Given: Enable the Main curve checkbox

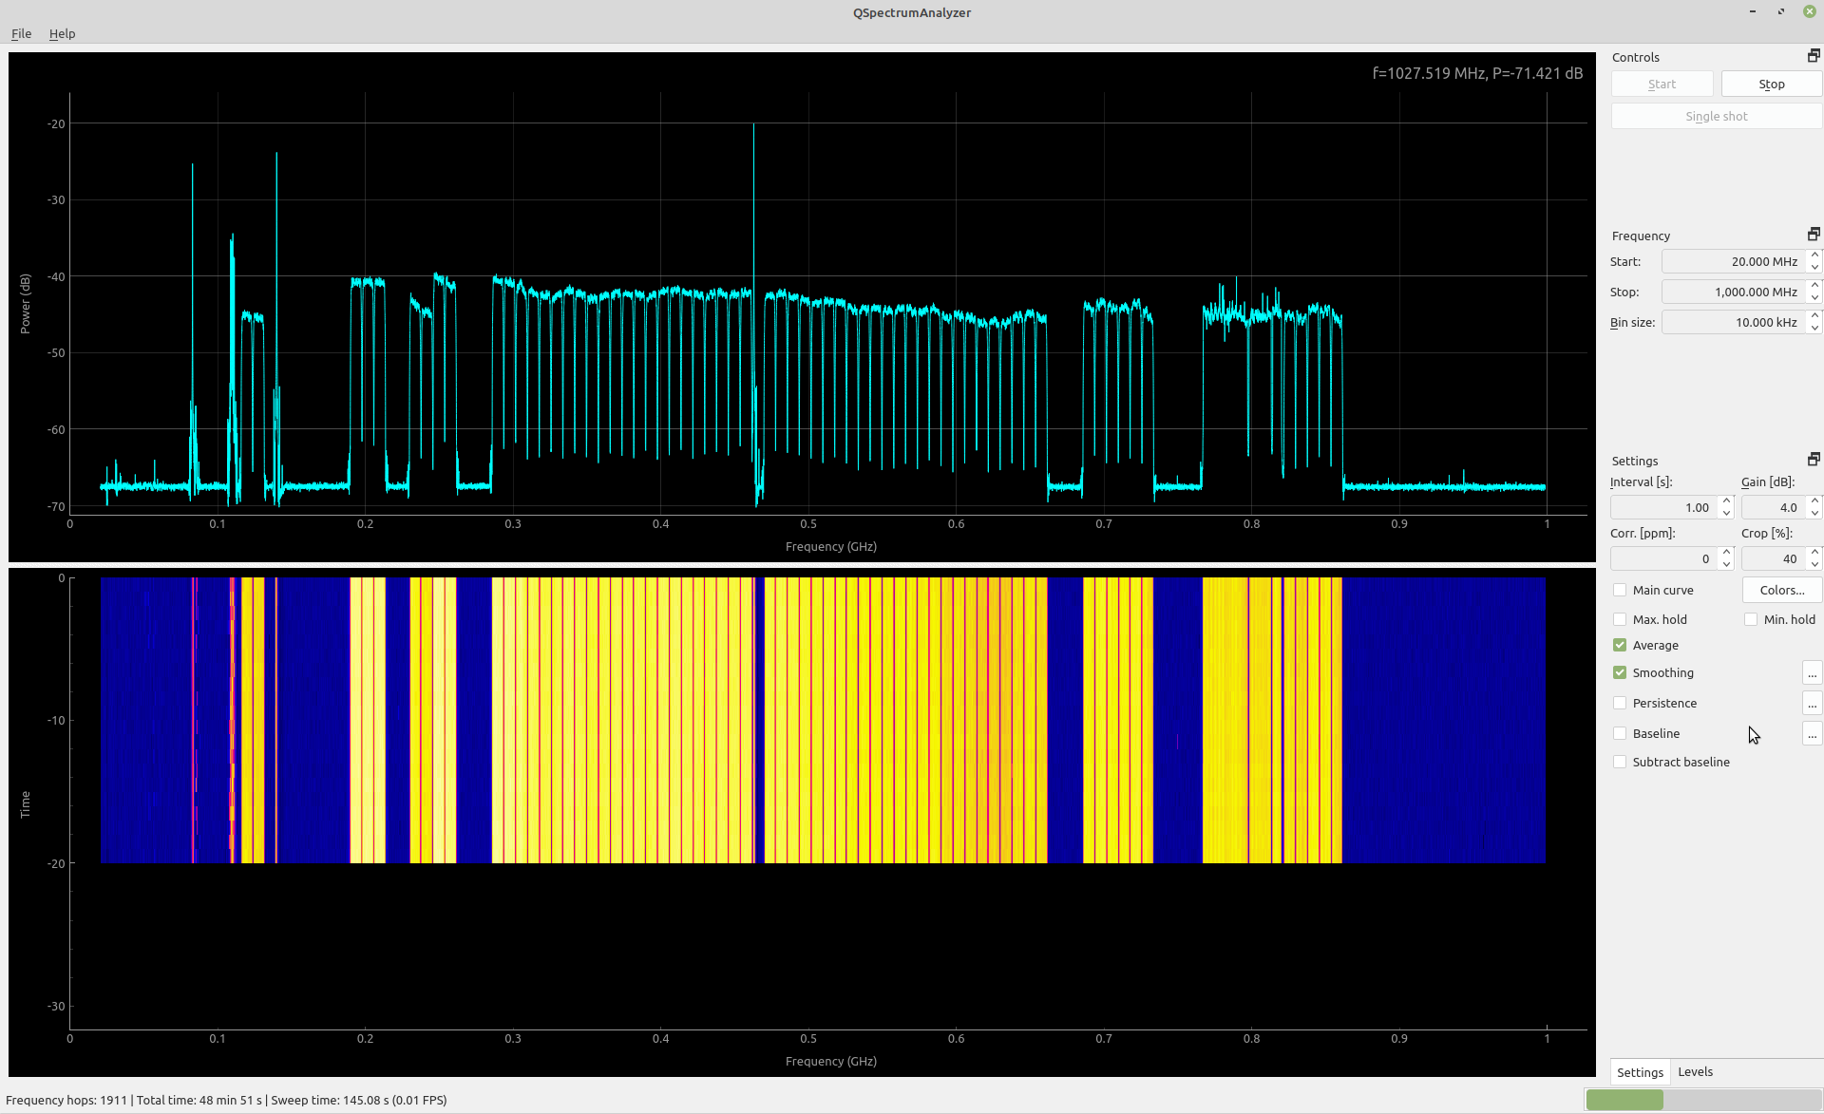Looking at the screenshot, I should [x=1620, y=590].
